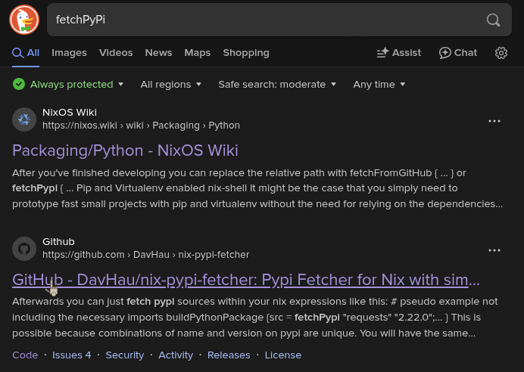Switch to the Images tab
The height and width of the screenshot is (372, 524).
coord(69,53)
